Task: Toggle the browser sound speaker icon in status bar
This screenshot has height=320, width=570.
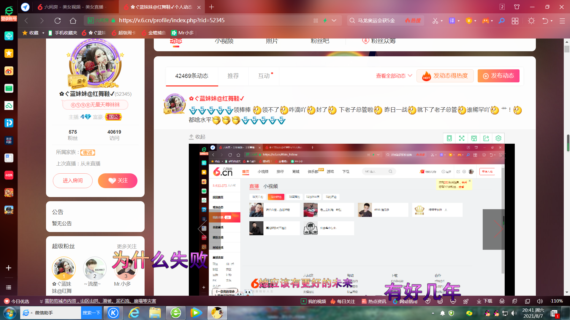Action: 540,301
